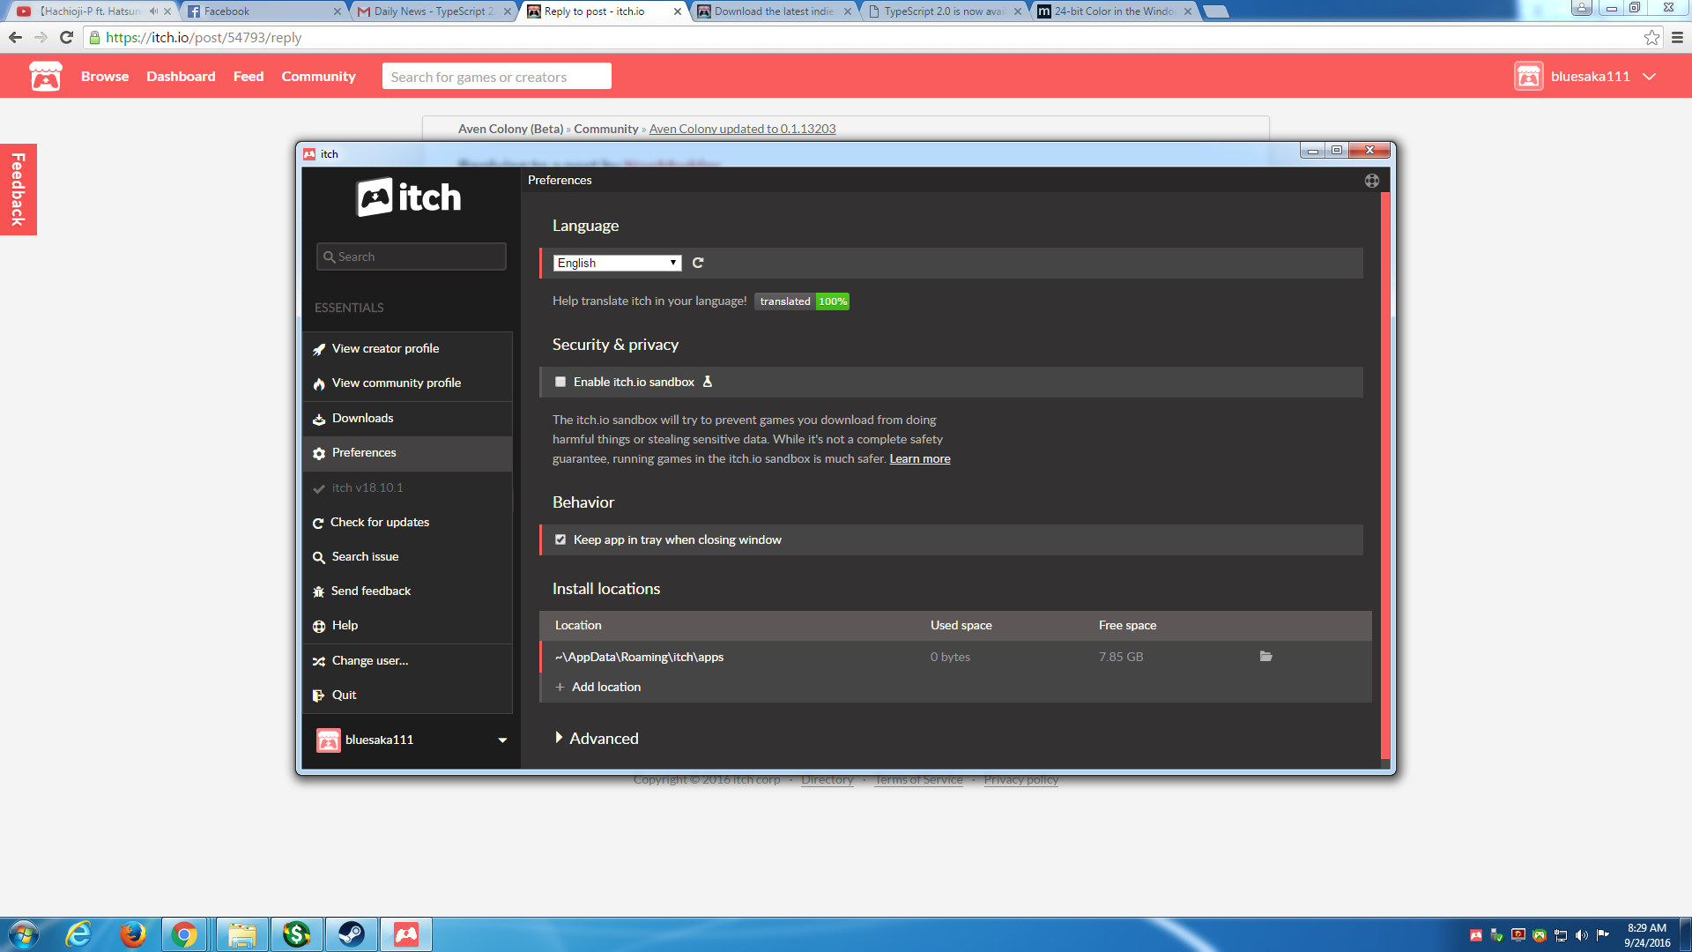Select Change user... option

click(408, 661)
